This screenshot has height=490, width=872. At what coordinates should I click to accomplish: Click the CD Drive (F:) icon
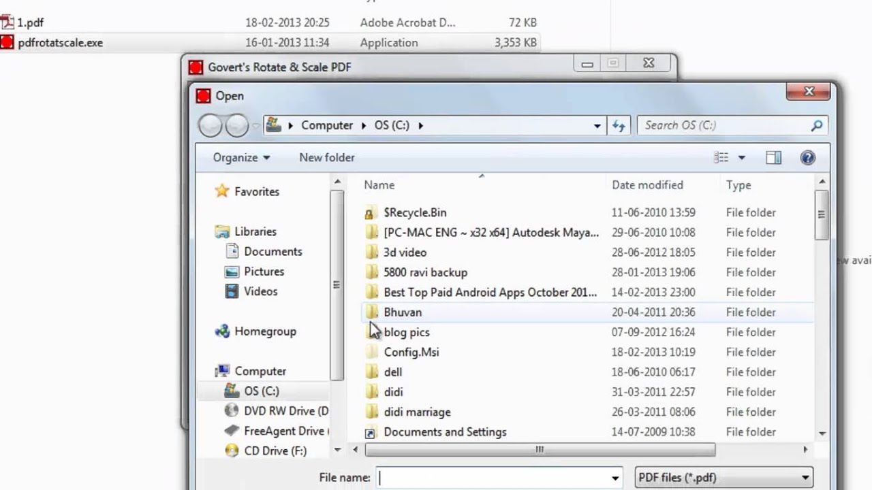pos(232,451)
